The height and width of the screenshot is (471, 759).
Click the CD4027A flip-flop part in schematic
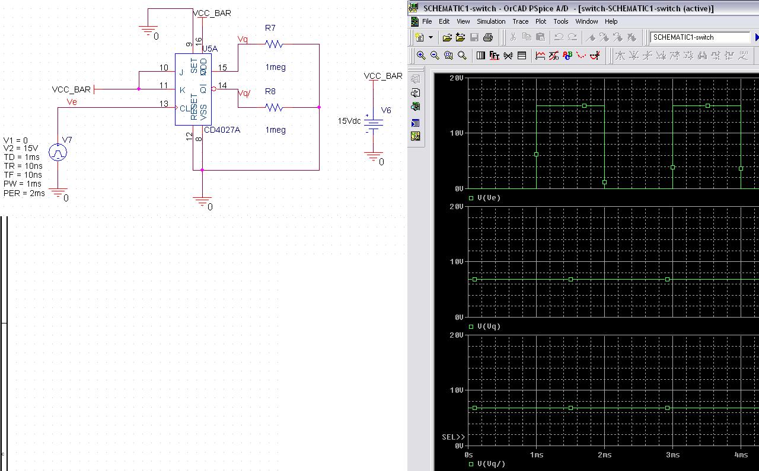pos(193,89)
